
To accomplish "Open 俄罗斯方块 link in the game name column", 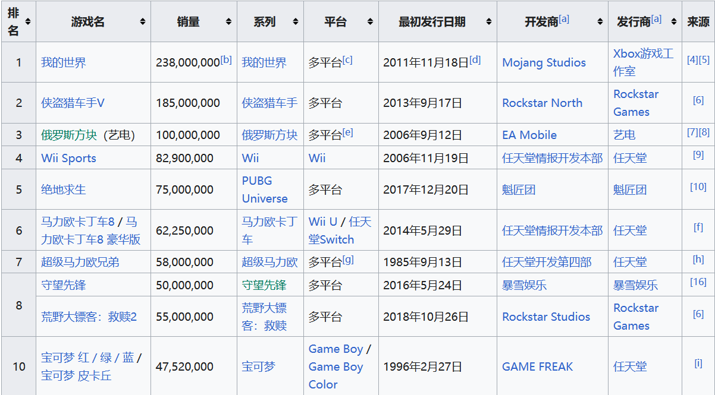I will [69, 135].
